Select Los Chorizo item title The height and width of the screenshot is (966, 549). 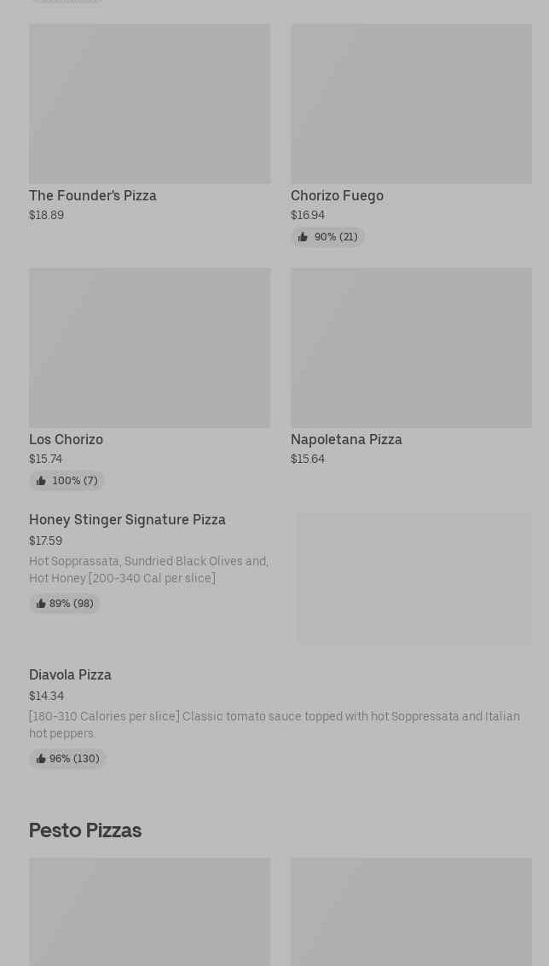pyautogui.click(x=66, y=439)
